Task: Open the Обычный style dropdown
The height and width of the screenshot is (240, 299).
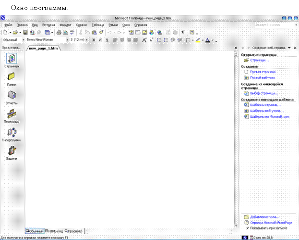Action: point(24,40)
